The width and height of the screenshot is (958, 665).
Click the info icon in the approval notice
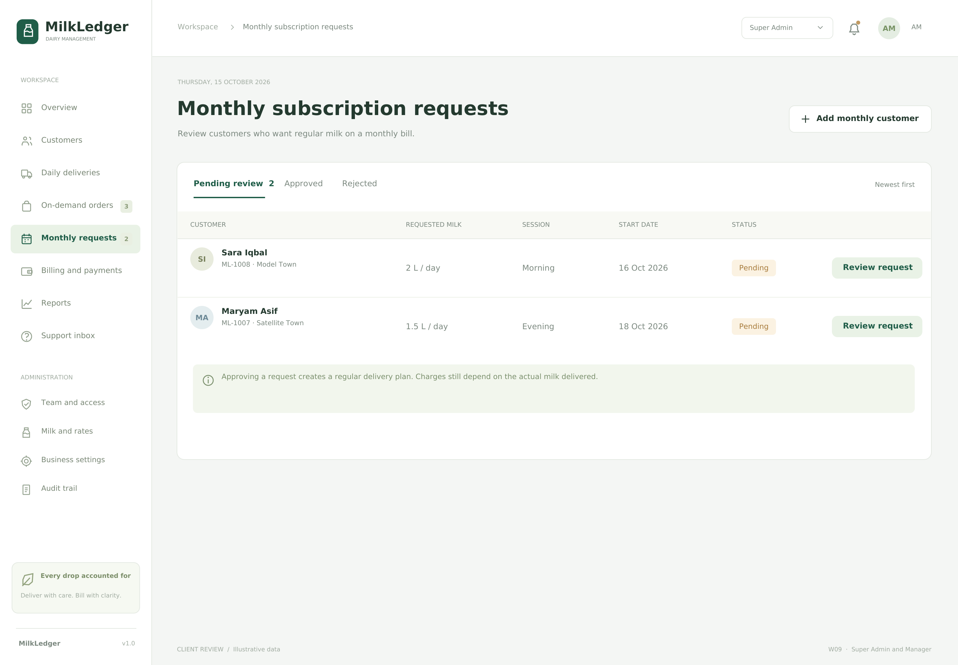coord(208,380)
